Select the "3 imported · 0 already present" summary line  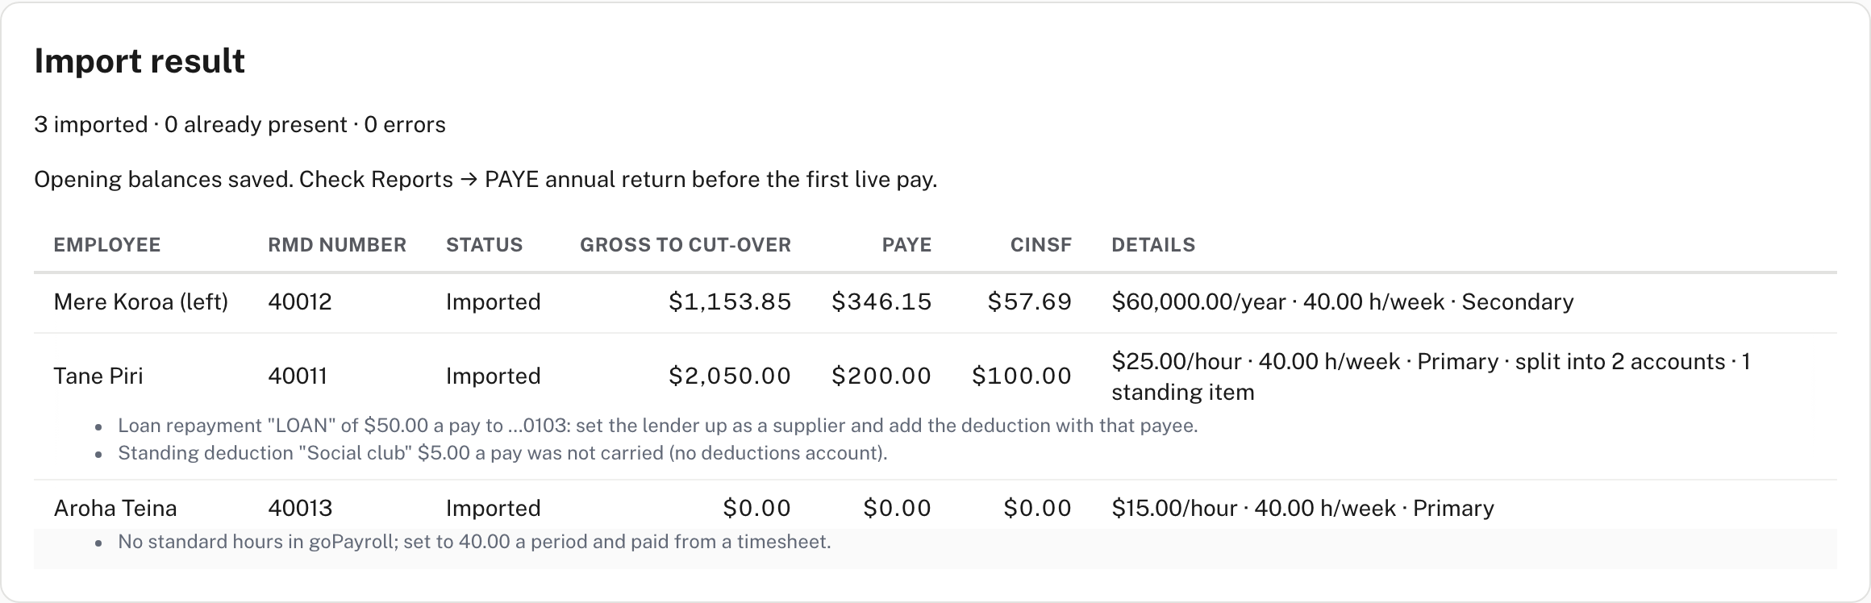click(240, 125)
